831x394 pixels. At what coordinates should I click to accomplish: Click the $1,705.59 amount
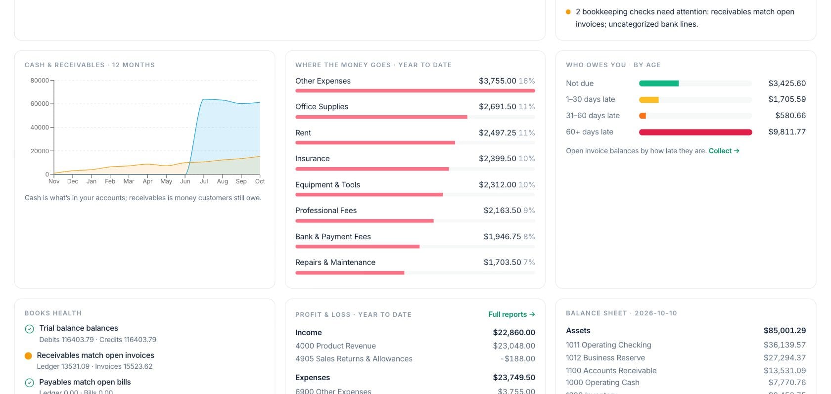(787, 99)
